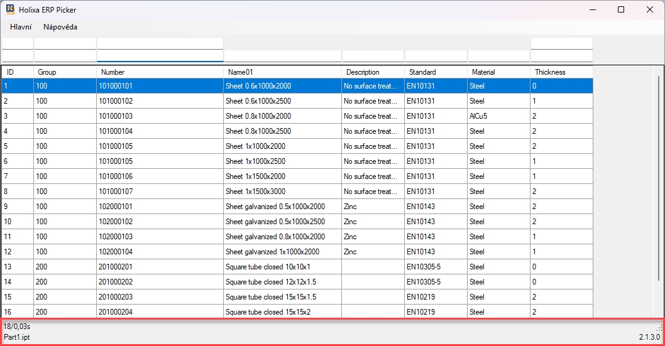Select row with number 201000201
Viewport: 665px width, 346px height.
pos(160,267)
